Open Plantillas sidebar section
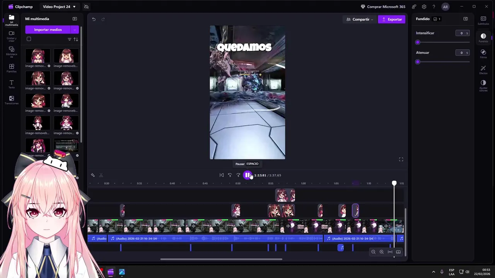The image size is (495, 278). (x=11, y=68)
